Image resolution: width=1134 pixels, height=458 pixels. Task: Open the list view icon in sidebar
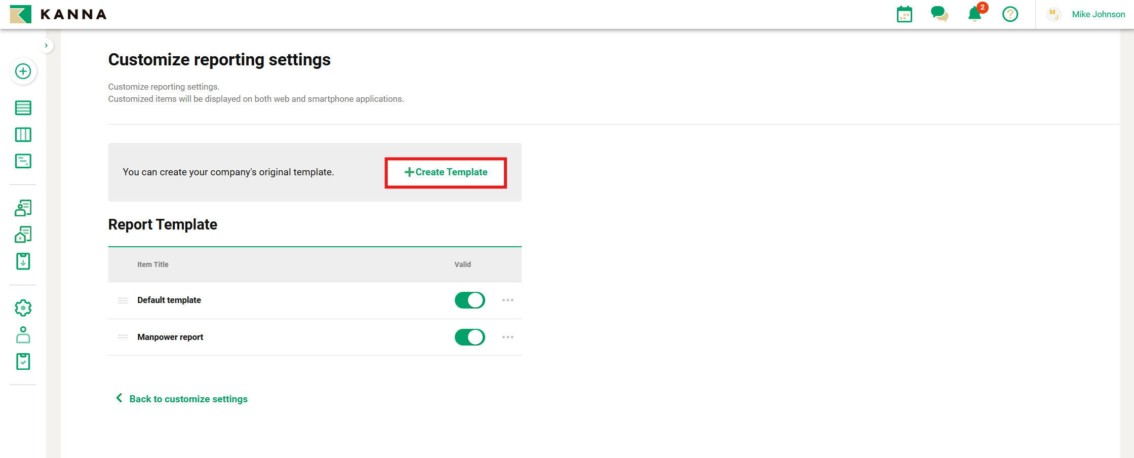23,108
